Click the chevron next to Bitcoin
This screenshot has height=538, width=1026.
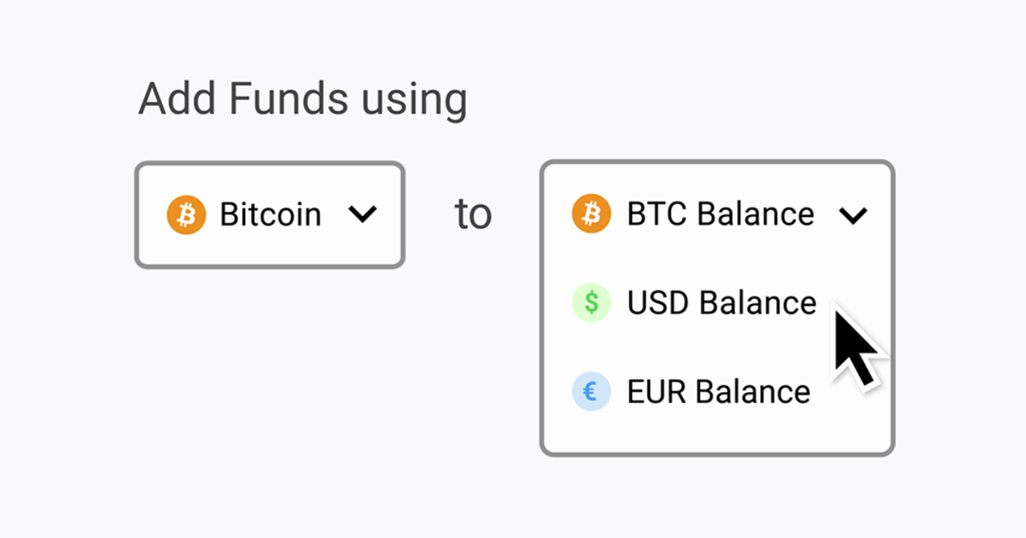click(x=363, y=214)
